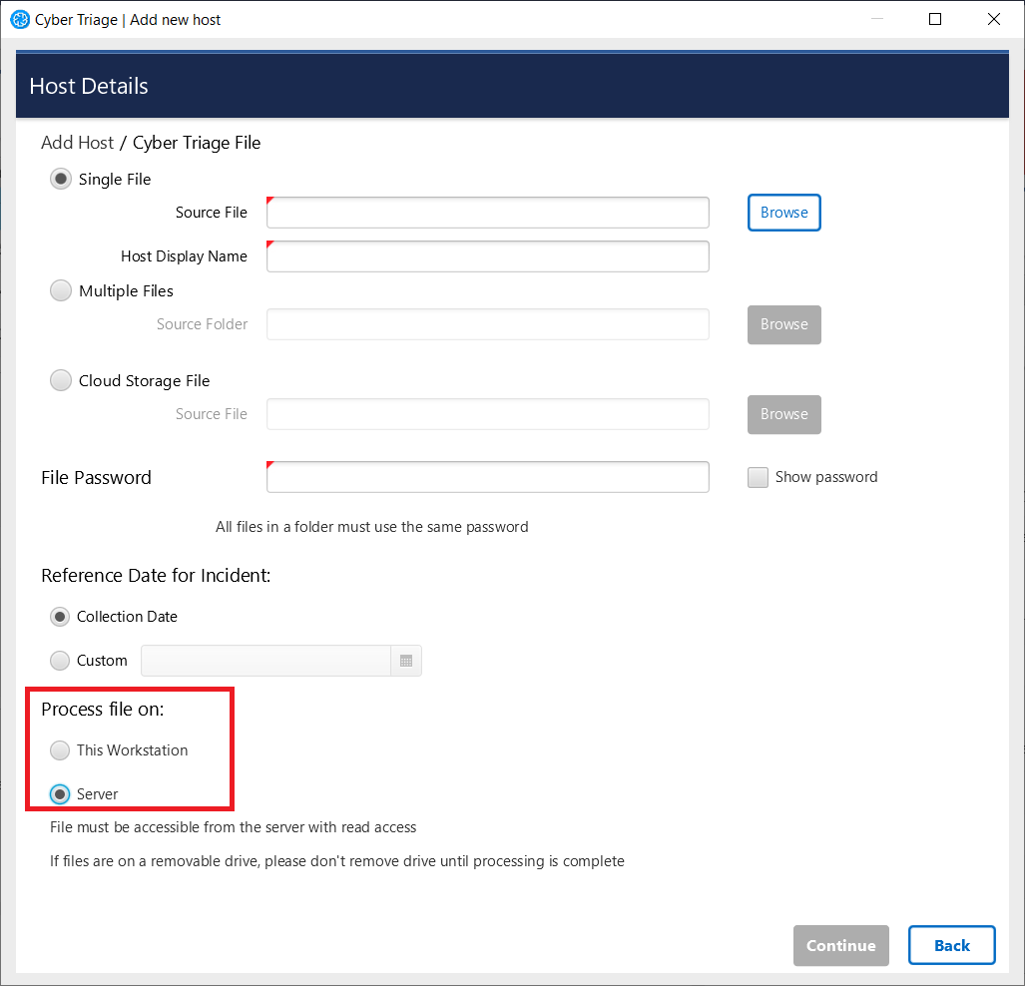Focus the Host Display Name field
Image resolution: width=1025 pixels, height=986 pixels.
click(x=487, y=256)
